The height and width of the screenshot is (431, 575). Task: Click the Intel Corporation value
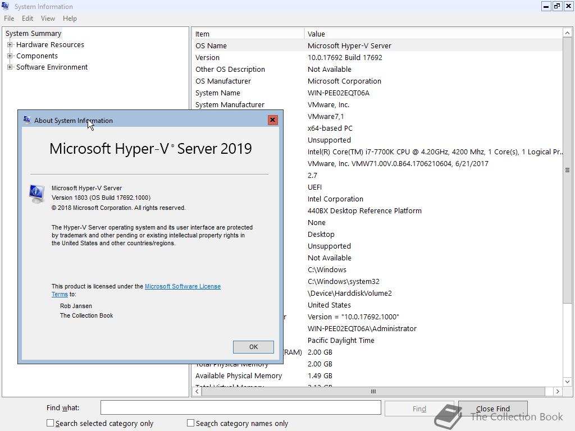click(x=335, y=199)
